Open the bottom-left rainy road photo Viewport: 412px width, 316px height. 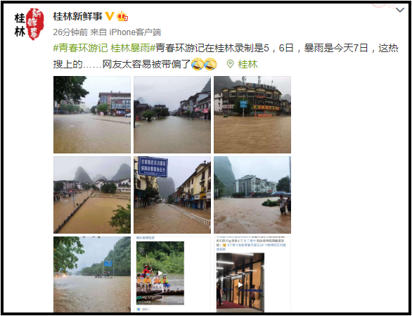click(92, 274)
